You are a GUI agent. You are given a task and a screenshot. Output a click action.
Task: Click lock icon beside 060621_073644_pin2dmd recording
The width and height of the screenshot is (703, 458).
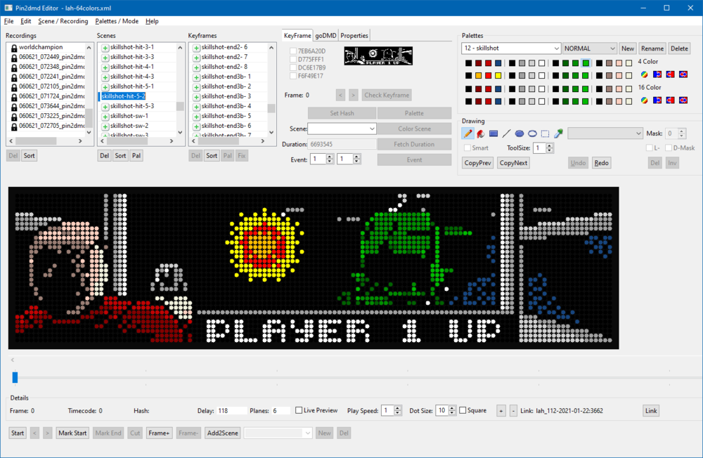[14, 107]
